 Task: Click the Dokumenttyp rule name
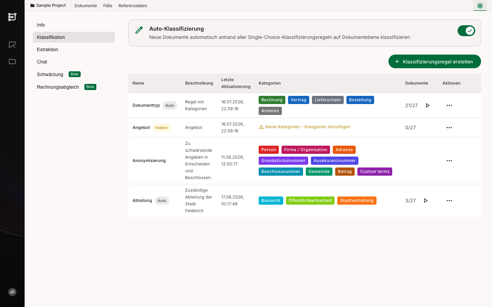tap(146, 105)
